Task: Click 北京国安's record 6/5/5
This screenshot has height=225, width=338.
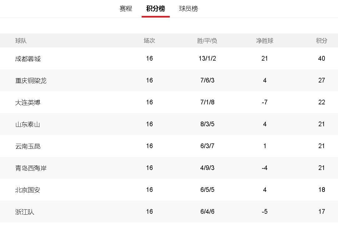Action: click(x=207, y=190)
